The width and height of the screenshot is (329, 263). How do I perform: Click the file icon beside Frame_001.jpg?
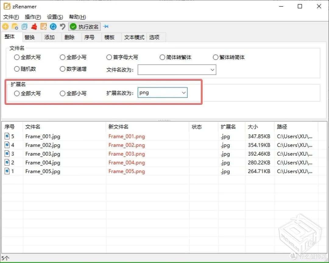tap(7, 136)
